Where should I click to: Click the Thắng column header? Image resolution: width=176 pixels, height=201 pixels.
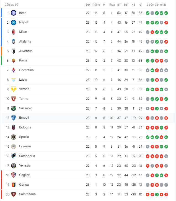(x=96, y=5)
